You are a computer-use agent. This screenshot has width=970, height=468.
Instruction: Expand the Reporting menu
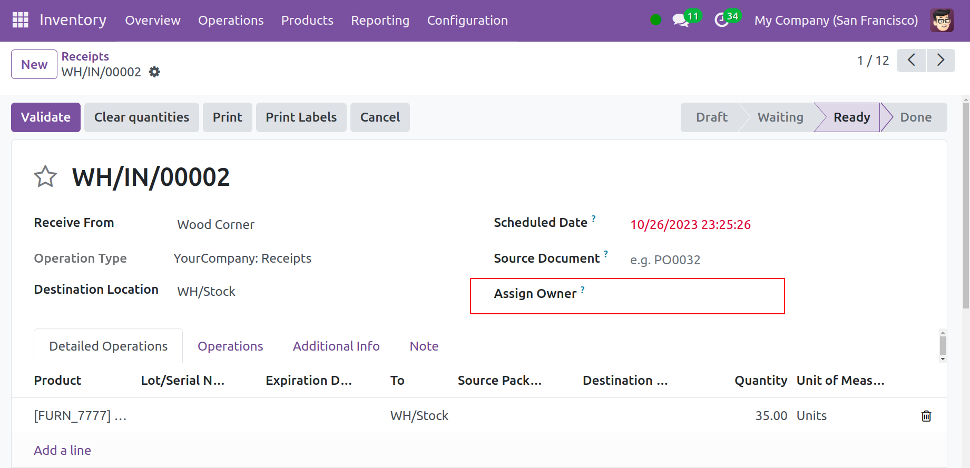click(x=380, y=20)
